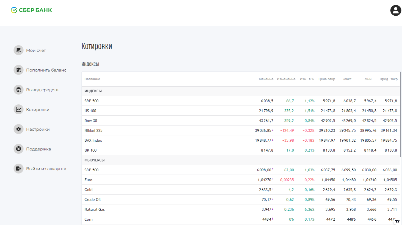Open the Crude Oil futures row
Screen dimensions: 402x225
coord(241,200)
